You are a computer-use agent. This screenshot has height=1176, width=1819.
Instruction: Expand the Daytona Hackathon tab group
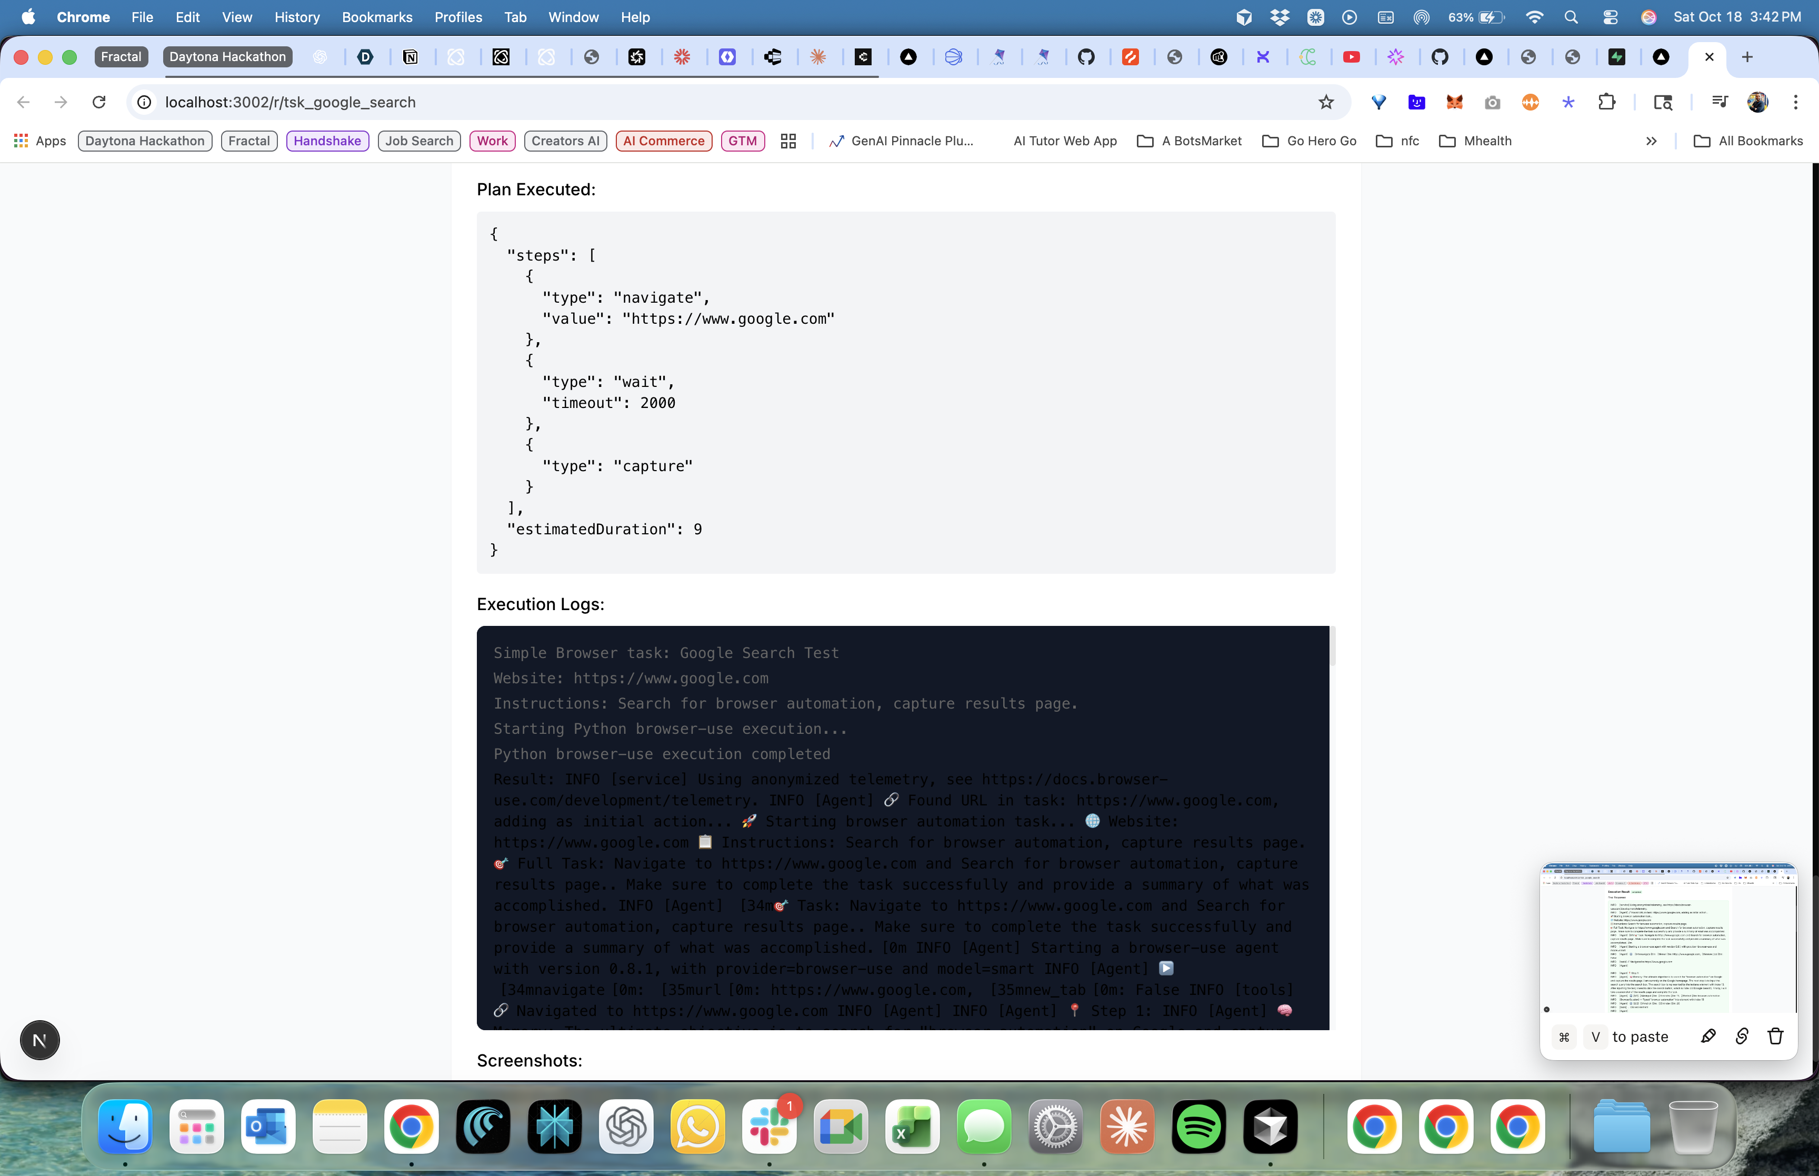tap(227, 56)
